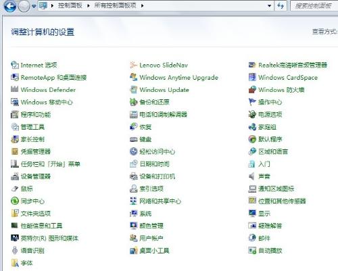The image size is (338, 271).
Task: Expand the address bar history dropdown
Action: pos(269,6)
